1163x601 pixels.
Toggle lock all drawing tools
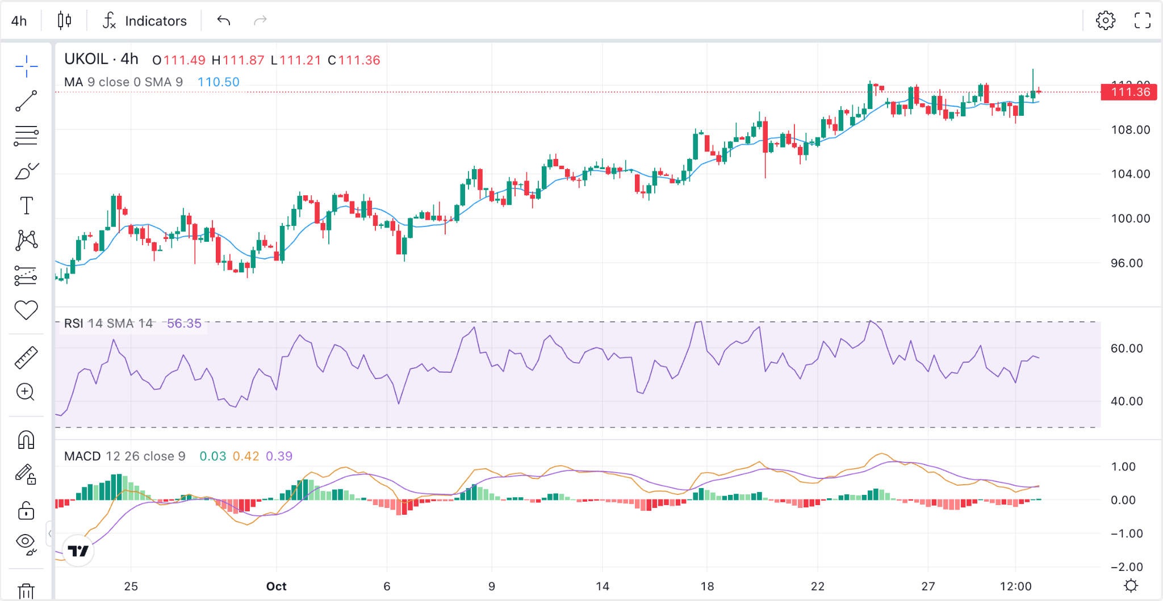pyautogui.click(x=26, y=510)
